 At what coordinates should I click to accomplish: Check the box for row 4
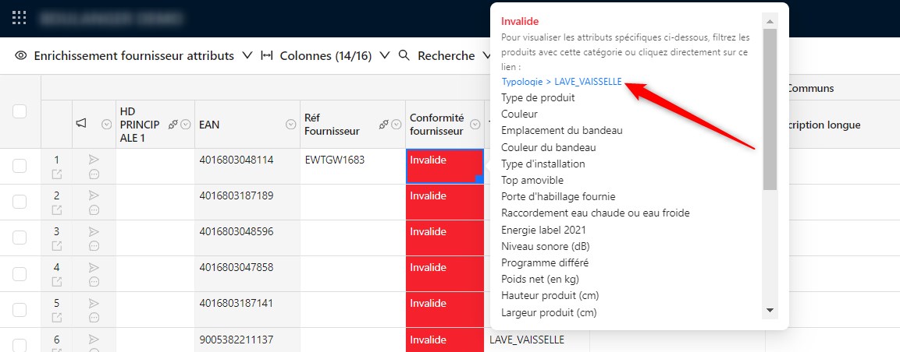tap(20, 273)
